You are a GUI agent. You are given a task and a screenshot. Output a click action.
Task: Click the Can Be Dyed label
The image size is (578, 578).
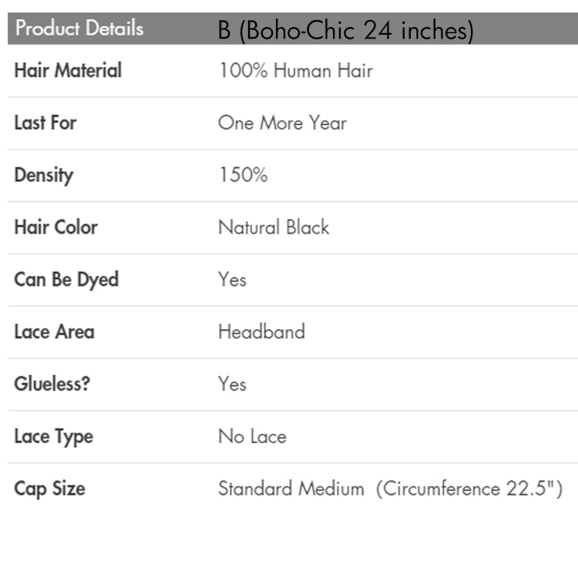66,280
